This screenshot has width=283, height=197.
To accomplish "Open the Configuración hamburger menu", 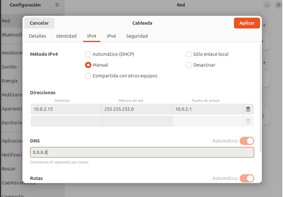I will click(57, 5).
